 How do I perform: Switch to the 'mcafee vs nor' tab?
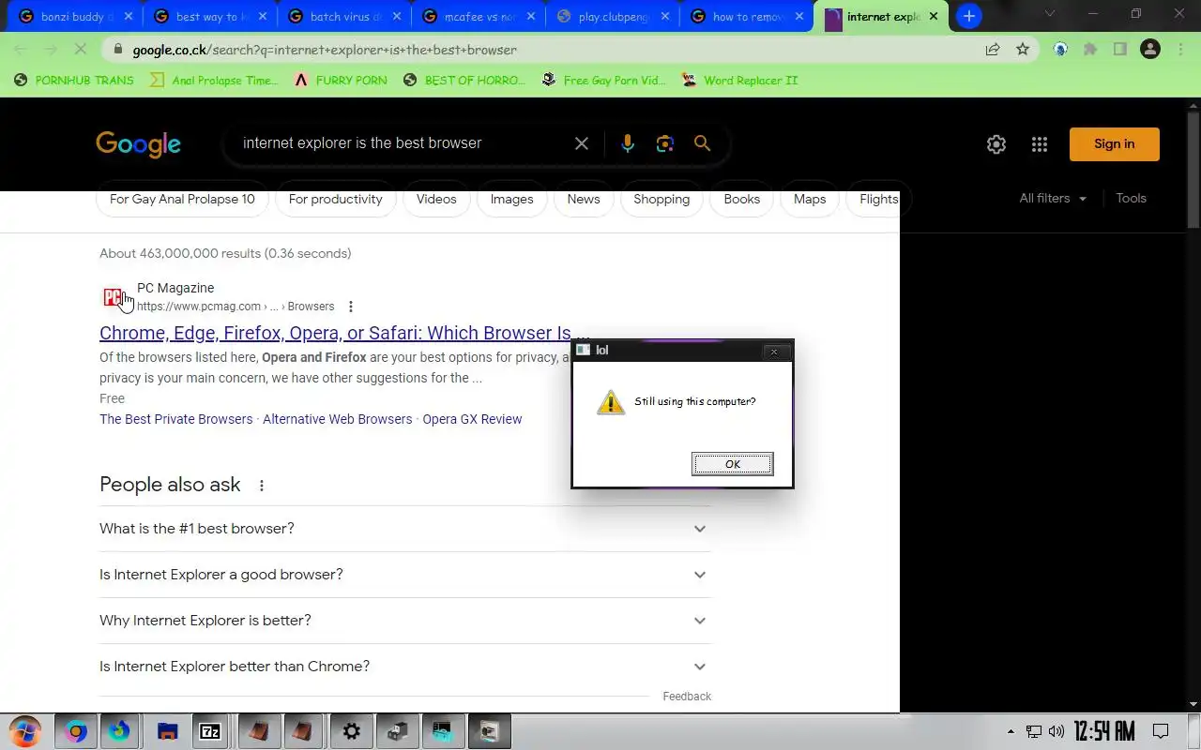(479, 16)
